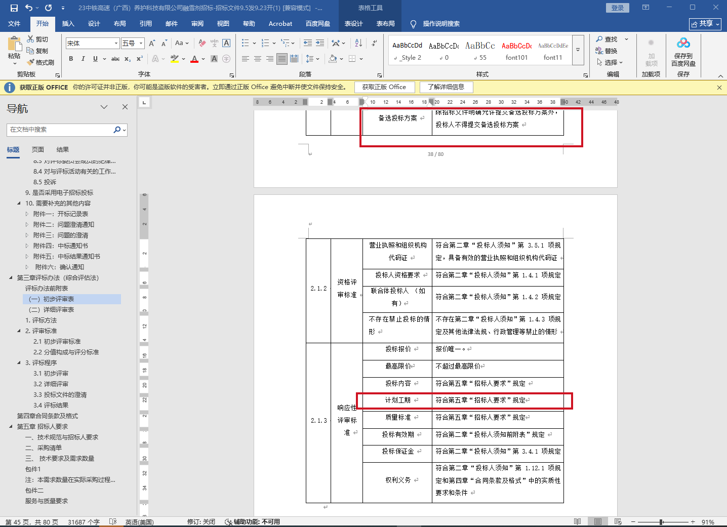Viewport: 727px width, 527px height.
Task: Open 替换 (Replace) from the editing group
Action: (x=607, y=51)
